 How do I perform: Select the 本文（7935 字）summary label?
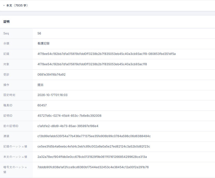[x=17, y=5]
